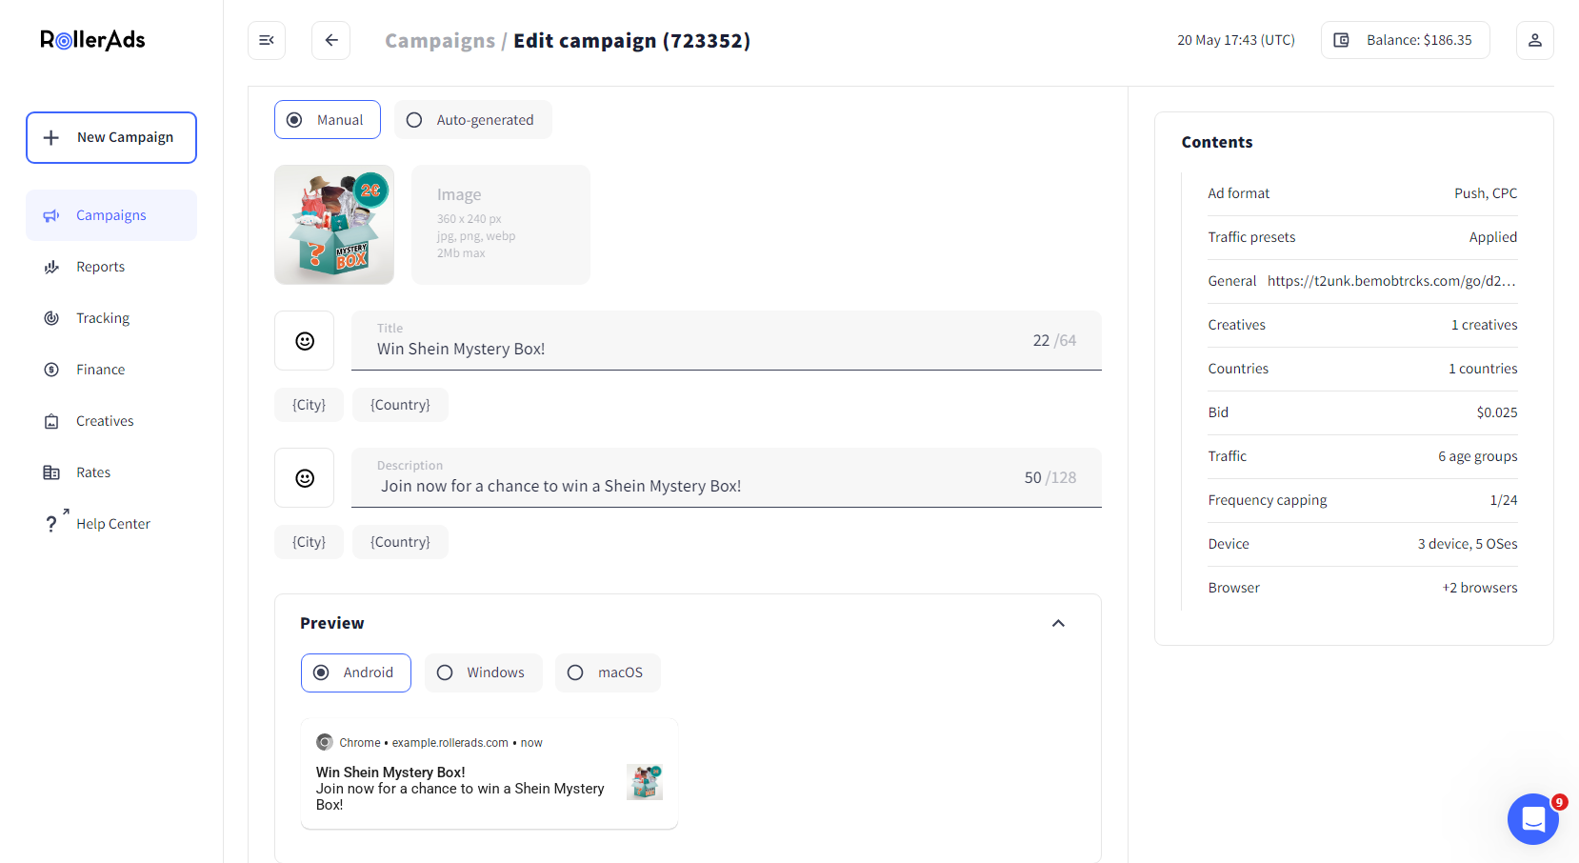Select Windows preview option

click(484, 672)
